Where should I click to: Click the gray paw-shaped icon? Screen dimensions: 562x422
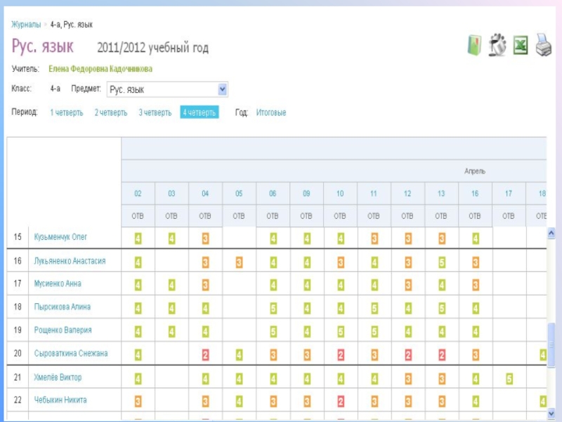tap(497, 45)
